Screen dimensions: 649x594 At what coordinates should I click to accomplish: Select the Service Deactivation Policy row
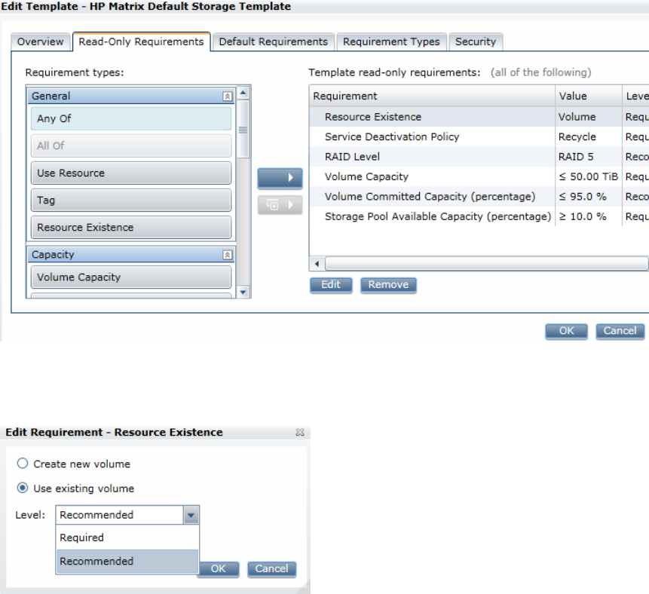point(479,136)
